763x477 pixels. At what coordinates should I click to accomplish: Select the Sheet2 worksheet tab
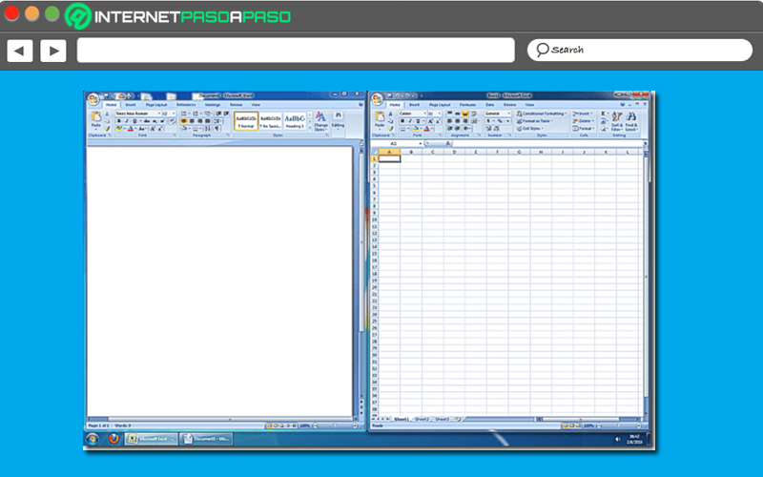[421, 419]
